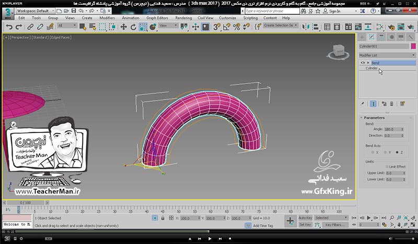Enable the Limit Effect checkbox
This screenshot has height=244, width=418.
coord(387,167)
